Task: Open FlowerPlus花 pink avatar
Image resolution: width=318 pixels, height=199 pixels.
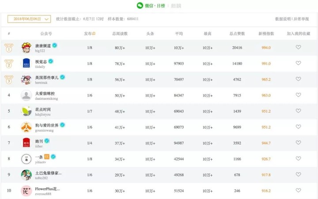Action: (26, 191)
